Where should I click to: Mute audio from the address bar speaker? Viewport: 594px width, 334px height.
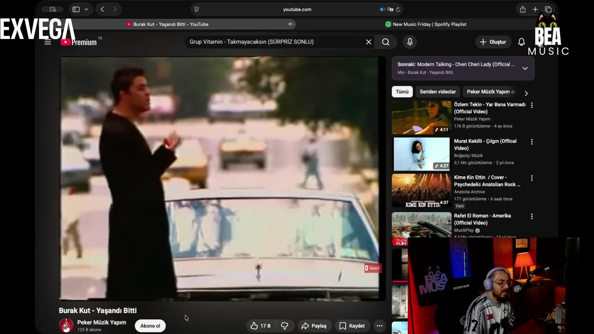pyautogui.click(x=382, y=9)
